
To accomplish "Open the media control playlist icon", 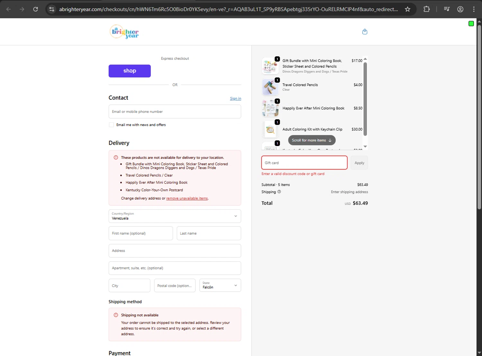I will click(447, 9).
